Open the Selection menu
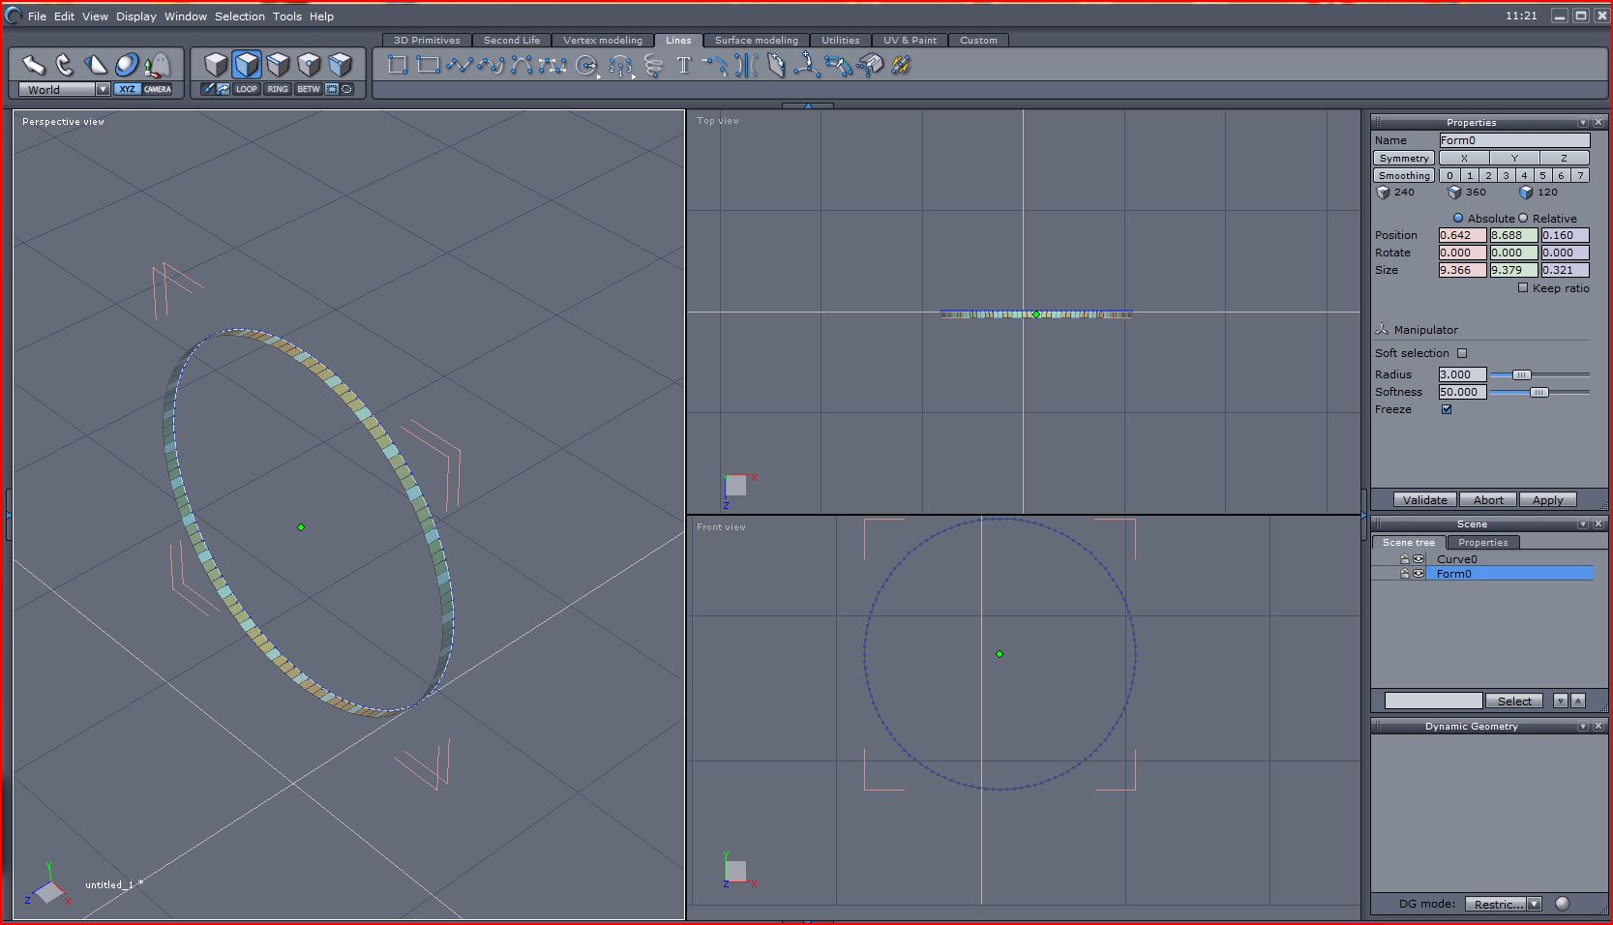This screenshot has height=925, width=1613. point(240,16)
